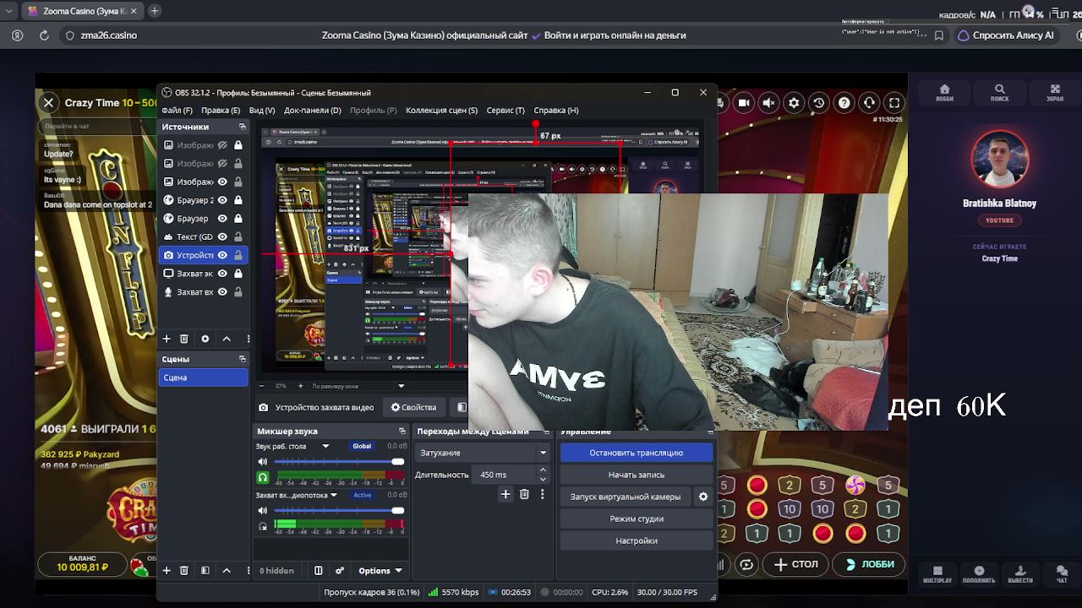Open Коллекция сцен (S) menu
1082x608 pixels.
(x=441, y=110)
